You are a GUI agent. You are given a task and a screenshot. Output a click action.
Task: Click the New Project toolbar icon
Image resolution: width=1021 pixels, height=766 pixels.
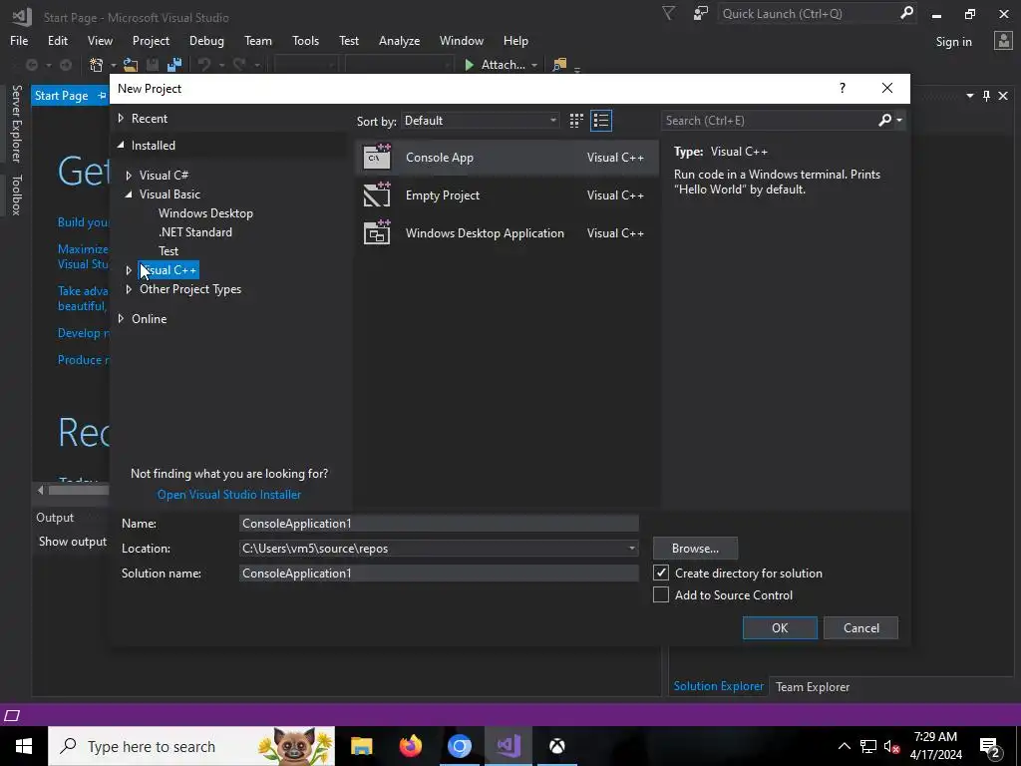point(97,65)
